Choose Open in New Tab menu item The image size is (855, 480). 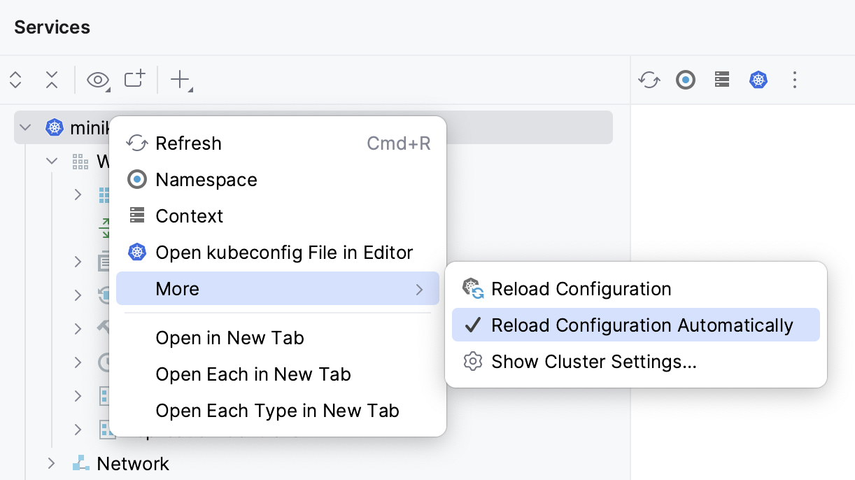[278, 338]
